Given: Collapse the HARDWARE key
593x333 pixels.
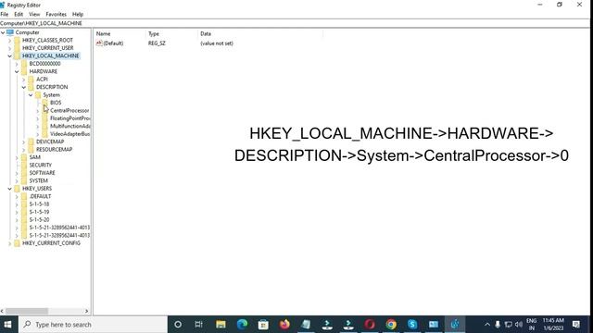Looking at the screenshot, I should 17,71.
